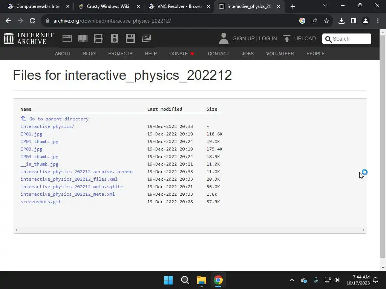Open interactive_physics_202212_meta.xml link
The height and width of the screenshot is (289, 386).
coord(68,194)
